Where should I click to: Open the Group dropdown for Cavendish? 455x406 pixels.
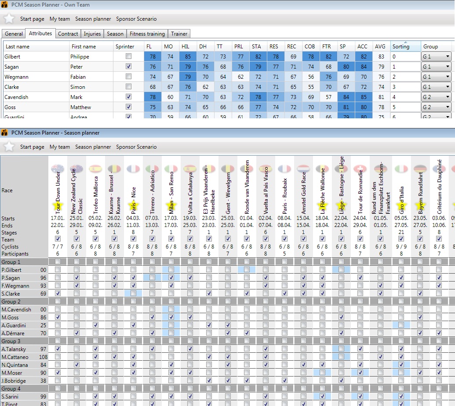point(448,97)
